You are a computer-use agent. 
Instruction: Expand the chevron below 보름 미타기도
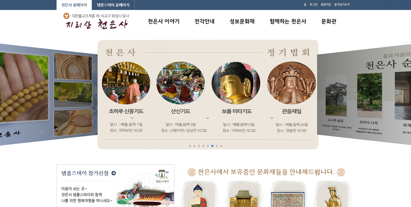tap(272, 118)
